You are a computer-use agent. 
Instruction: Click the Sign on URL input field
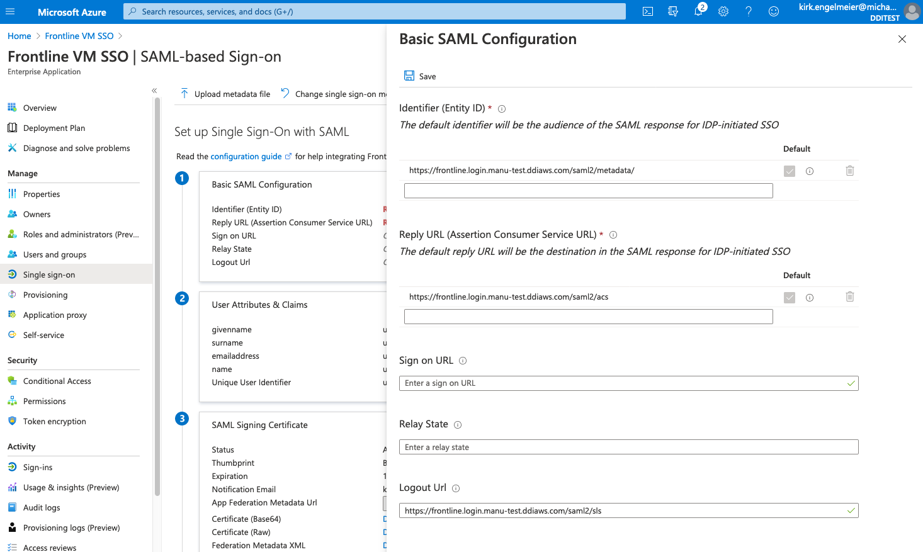[628, 383]
